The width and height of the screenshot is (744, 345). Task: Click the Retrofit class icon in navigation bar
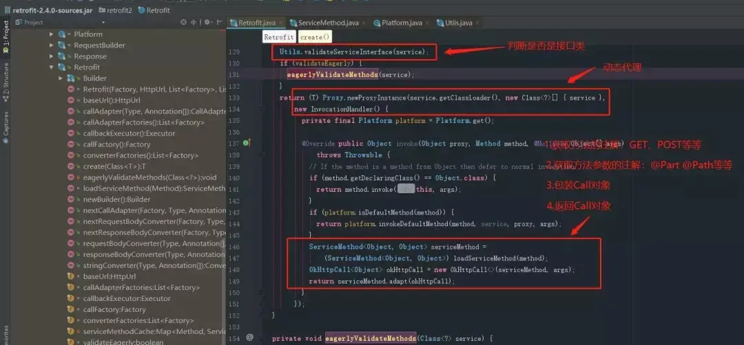[x=142, y=10]
